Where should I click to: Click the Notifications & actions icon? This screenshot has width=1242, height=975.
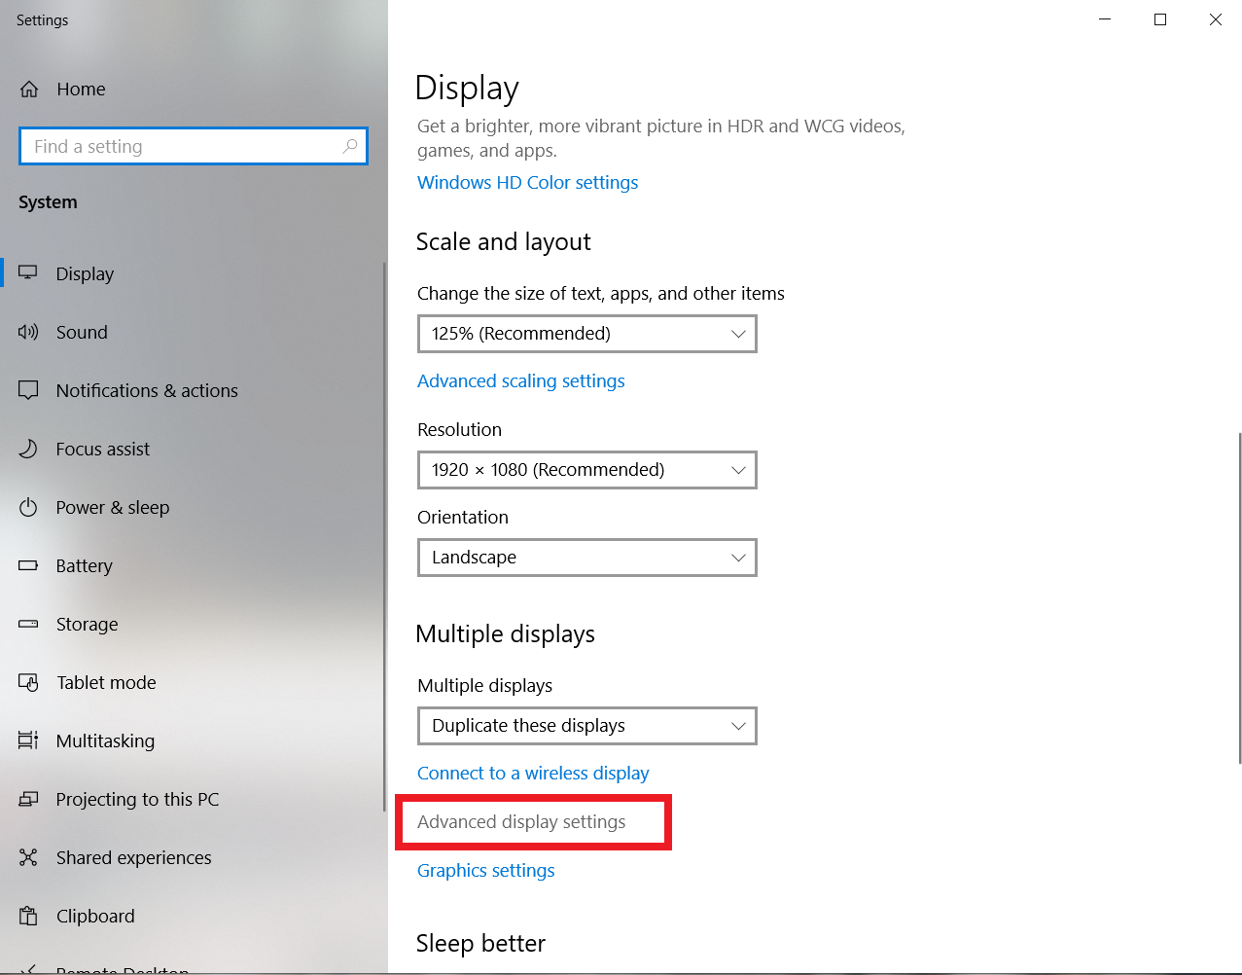28,390
